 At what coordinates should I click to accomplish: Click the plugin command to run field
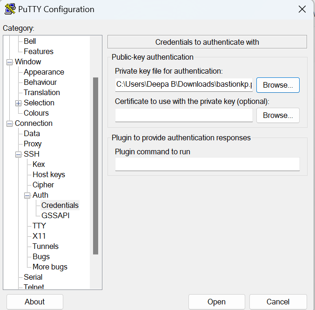tap(208, 164)
